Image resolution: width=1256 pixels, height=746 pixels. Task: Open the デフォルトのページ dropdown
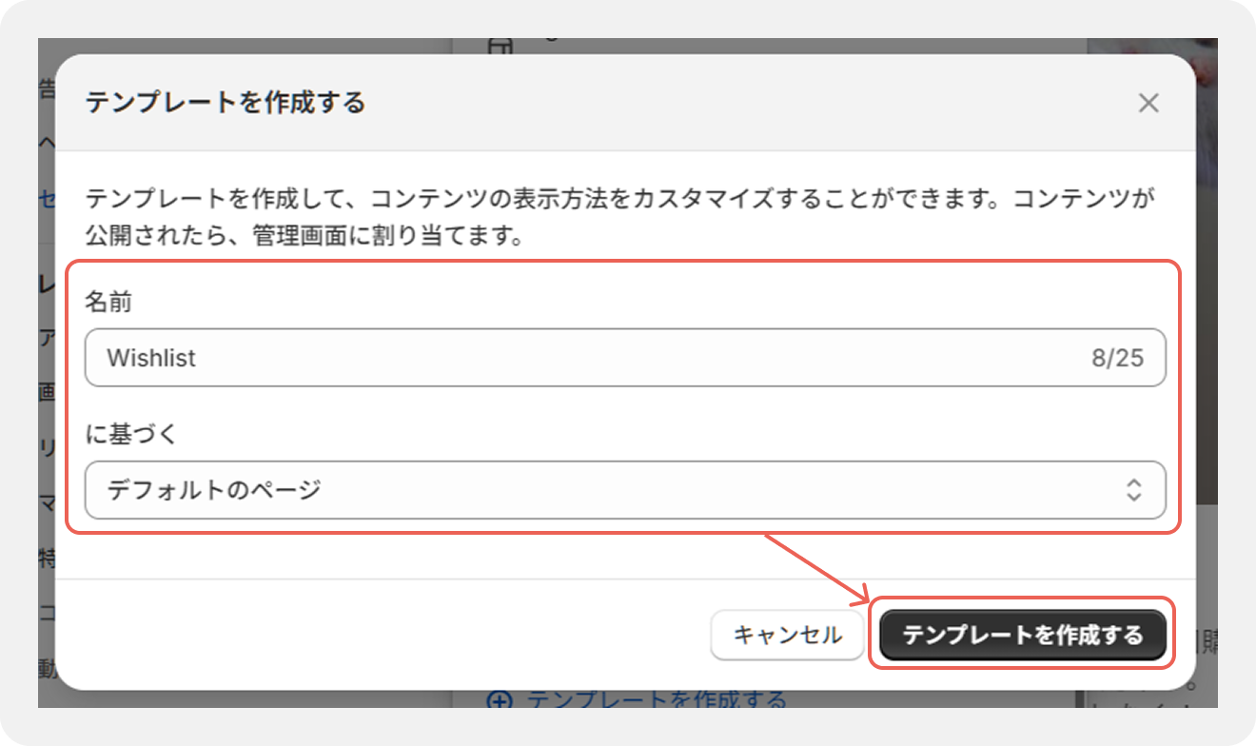tap(625, 490)
